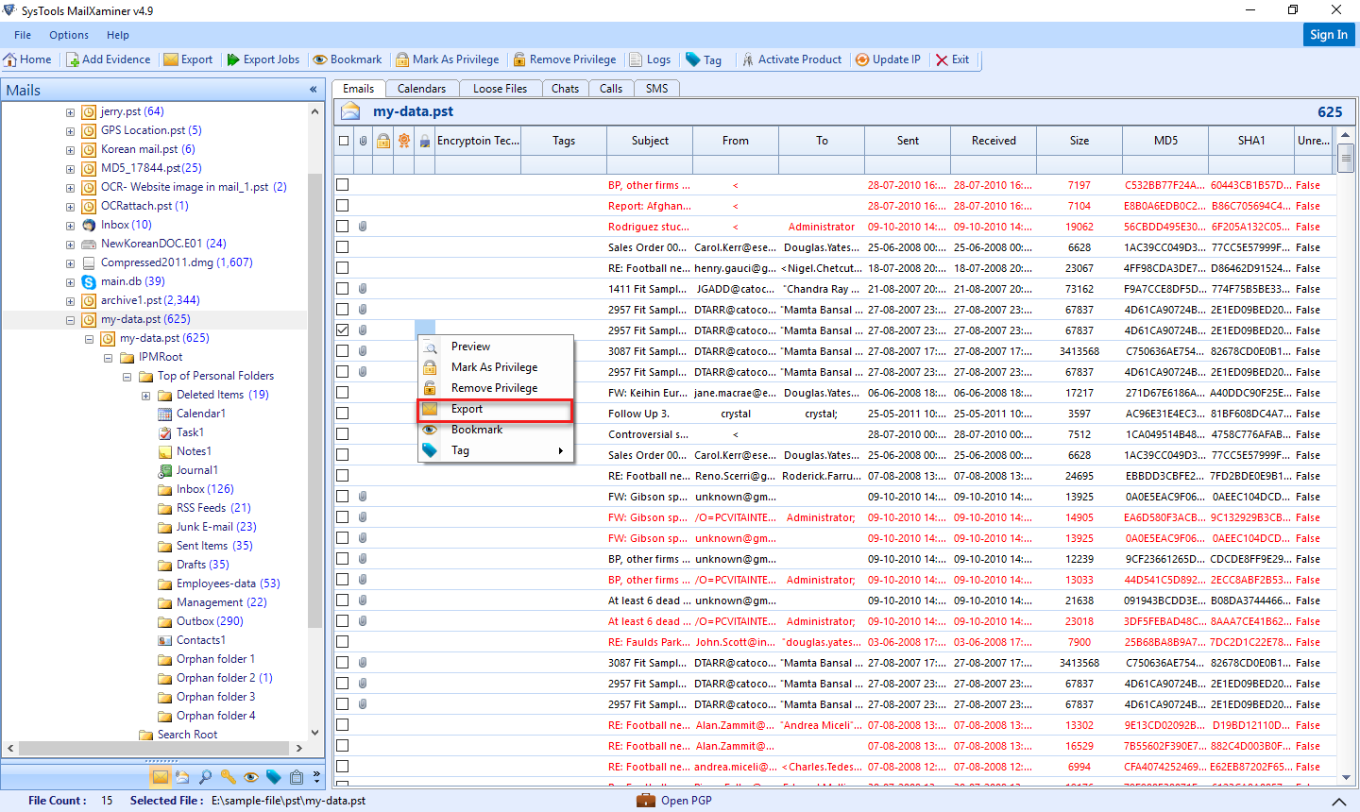The width and height of the screenshot is (1360, 812).
Task: Select the Mail view envelope icon in bottom bar
Action: pyautogui.click(x=160, y=777)
